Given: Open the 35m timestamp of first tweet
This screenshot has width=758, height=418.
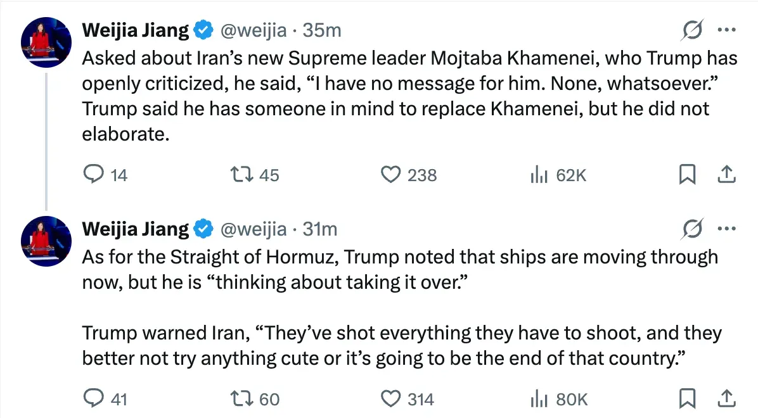Looking at the screenshot, I should pyautogui.click(x=322, y=30).
